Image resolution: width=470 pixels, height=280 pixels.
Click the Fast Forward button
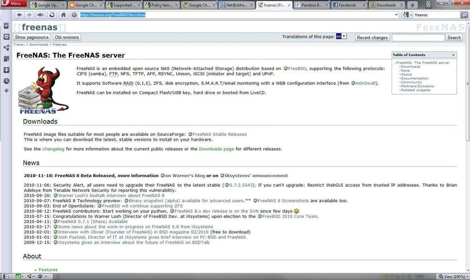40,15
